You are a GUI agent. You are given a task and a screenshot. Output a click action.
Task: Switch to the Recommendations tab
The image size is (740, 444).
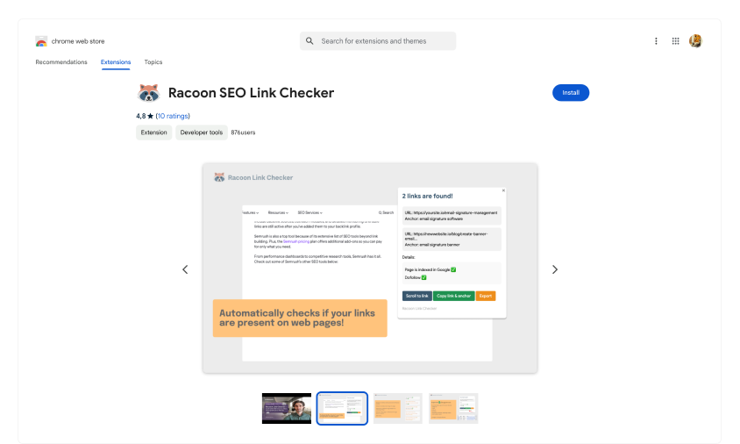point(61,62)
